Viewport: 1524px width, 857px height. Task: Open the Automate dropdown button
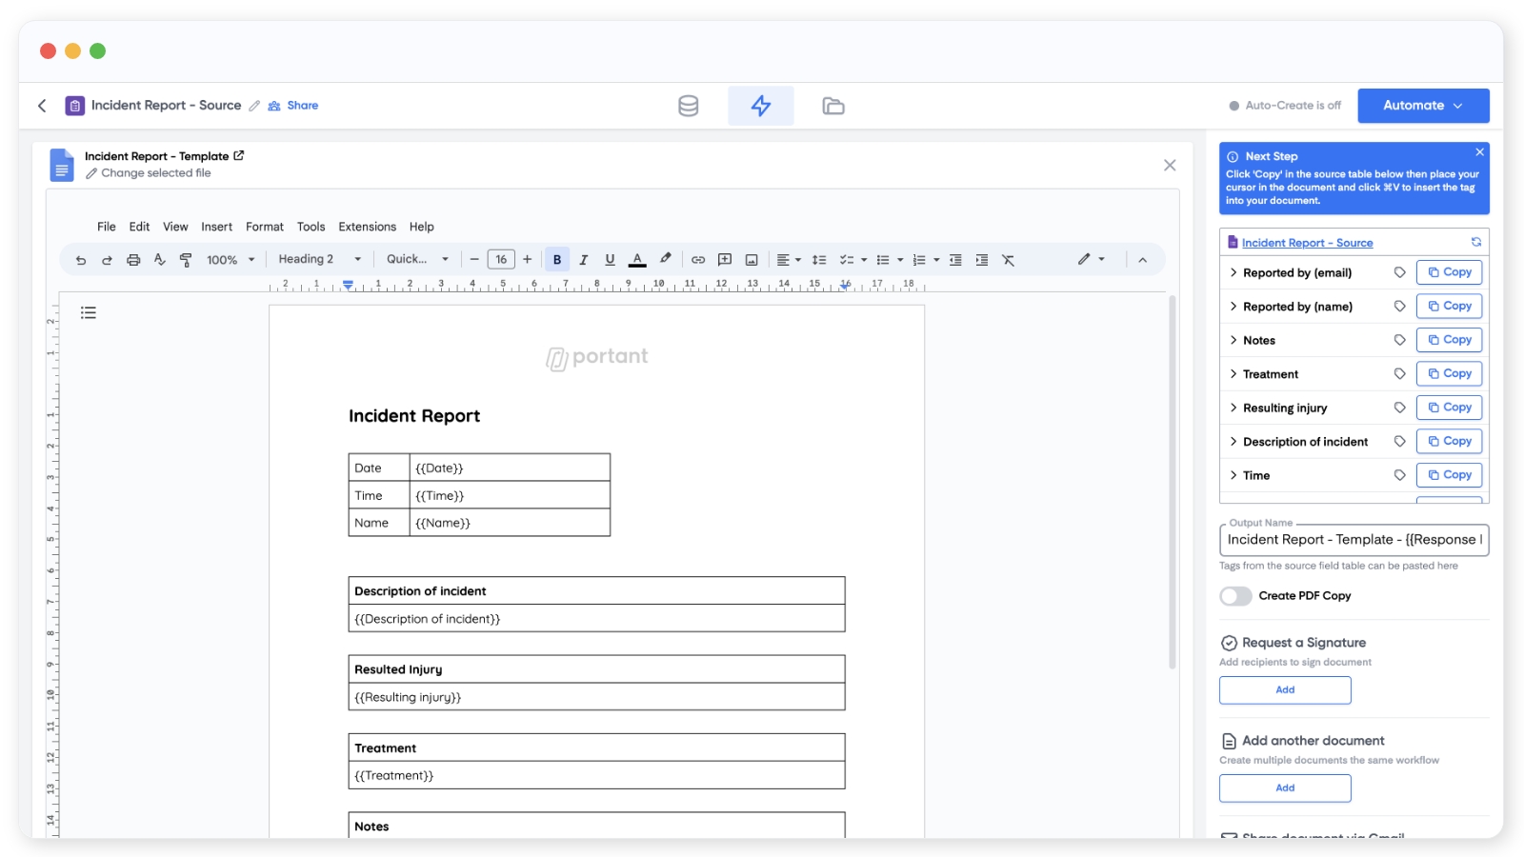tap(1422, 106)
